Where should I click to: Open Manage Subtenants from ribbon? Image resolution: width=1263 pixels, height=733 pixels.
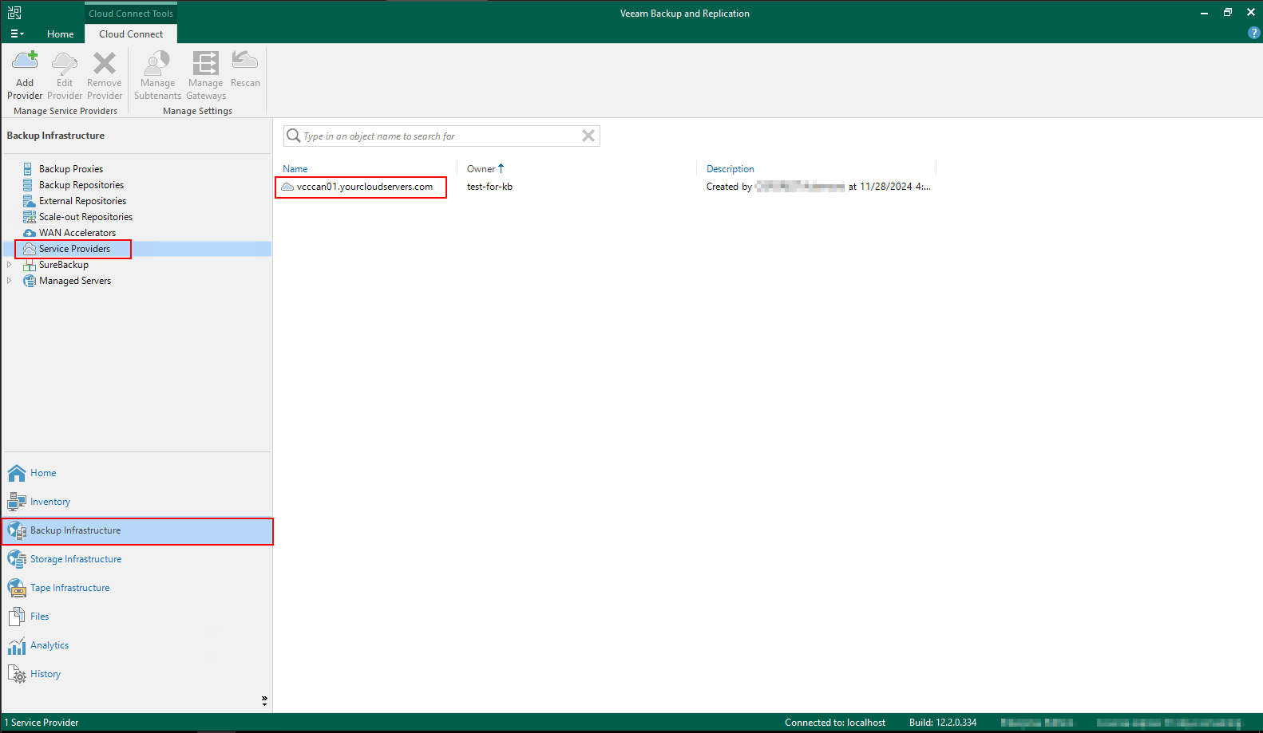[x=157, y=75]
